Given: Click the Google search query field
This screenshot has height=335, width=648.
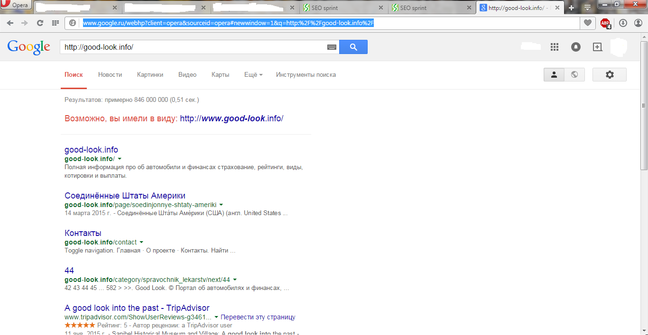Looking at the screenshot, I should (x=193, y=47).
